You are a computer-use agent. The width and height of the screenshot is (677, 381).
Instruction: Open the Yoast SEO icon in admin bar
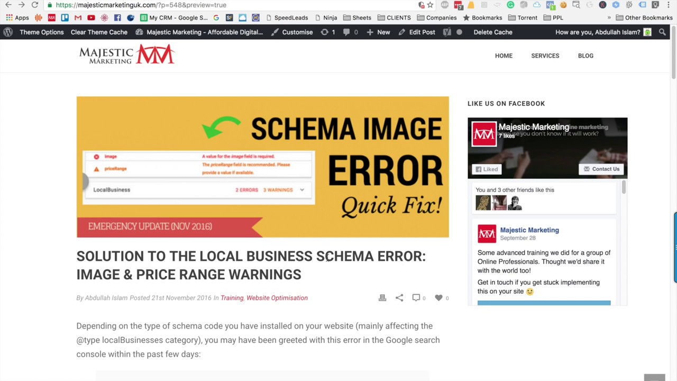click(x=447, y=32)
